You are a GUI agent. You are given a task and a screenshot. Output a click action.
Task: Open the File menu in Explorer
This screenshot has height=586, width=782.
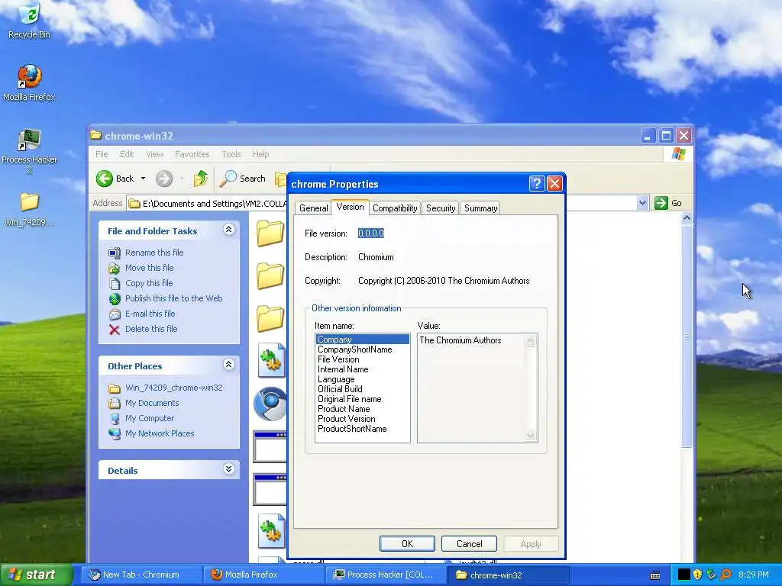click(x=102, y=154)
